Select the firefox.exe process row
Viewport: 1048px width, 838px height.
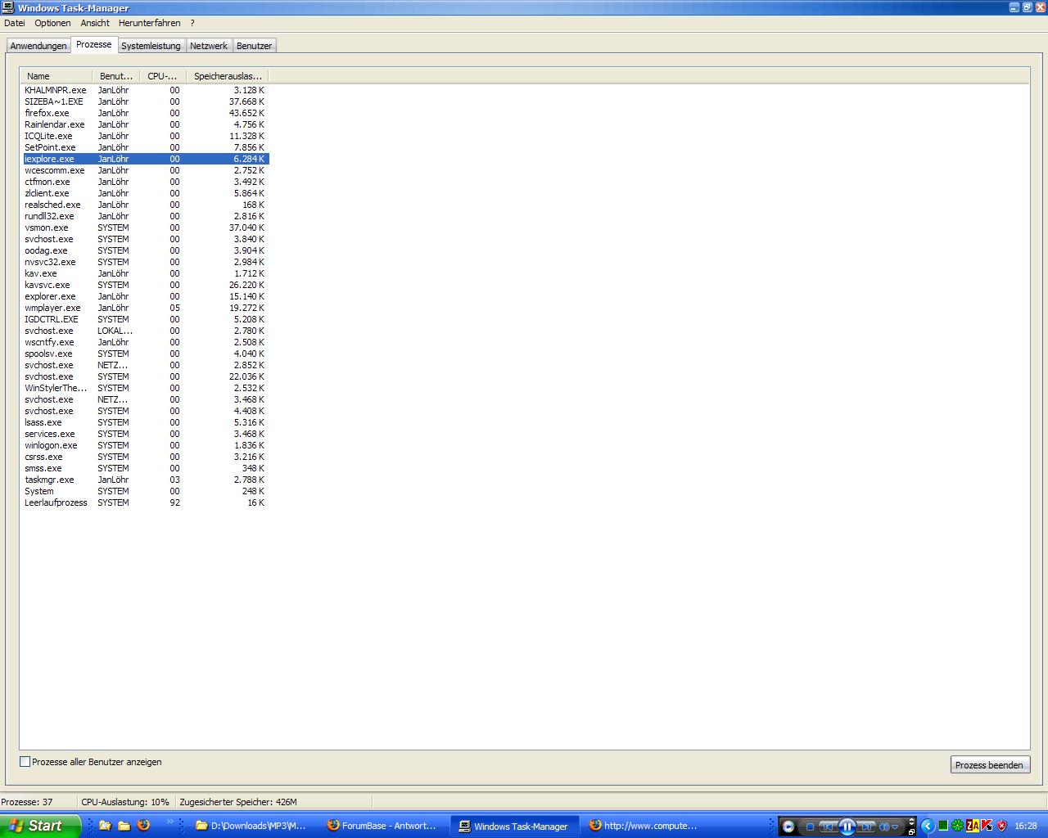(x=146, y=113)
